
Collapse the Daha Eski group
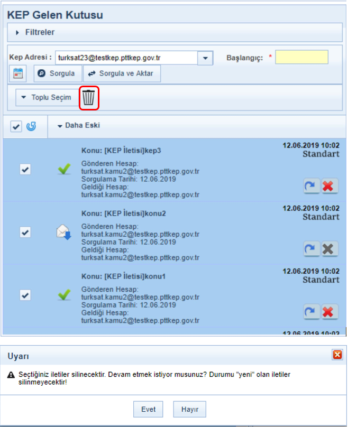78,126
